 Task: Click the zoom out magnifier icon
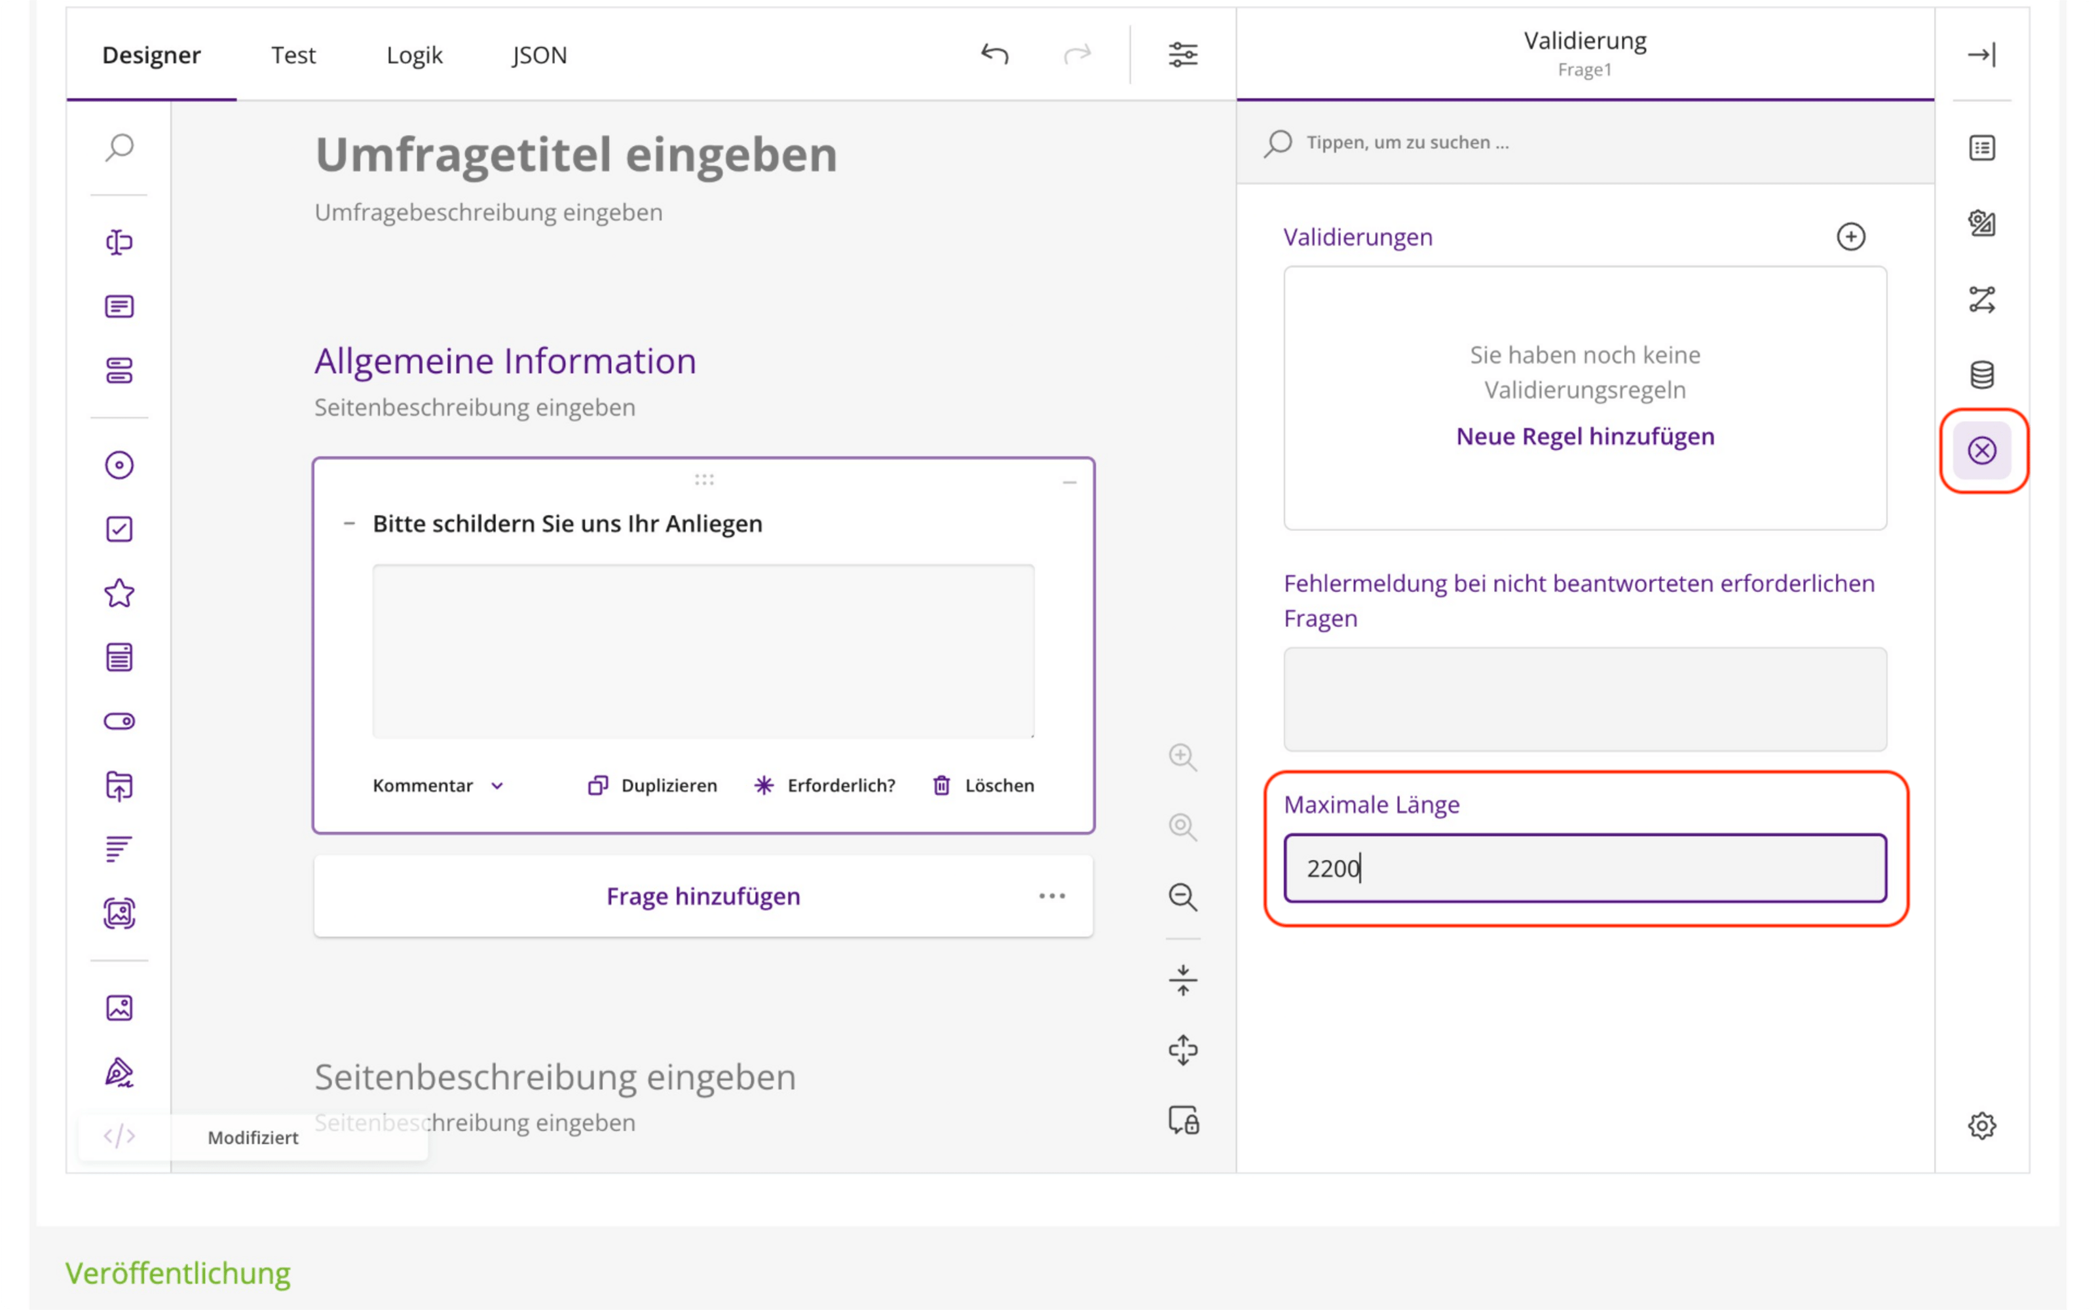click(1182, 897)
